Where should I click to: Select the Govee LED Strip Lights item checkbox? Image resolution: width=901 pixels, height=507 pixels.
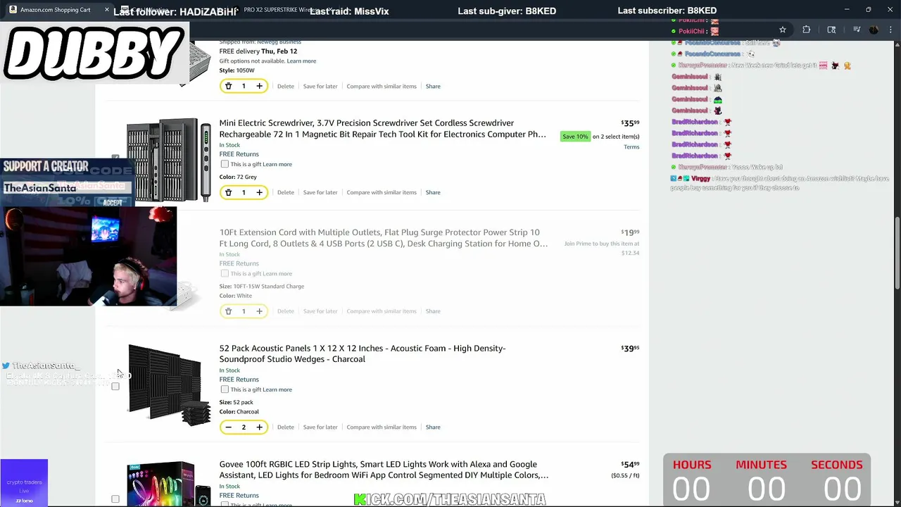[x=115, y=499]
